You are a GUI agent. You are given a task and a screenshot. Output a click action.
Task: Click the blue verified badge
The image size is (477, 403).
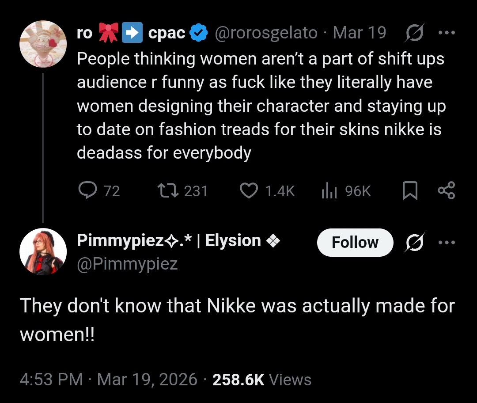coord(199,33)
